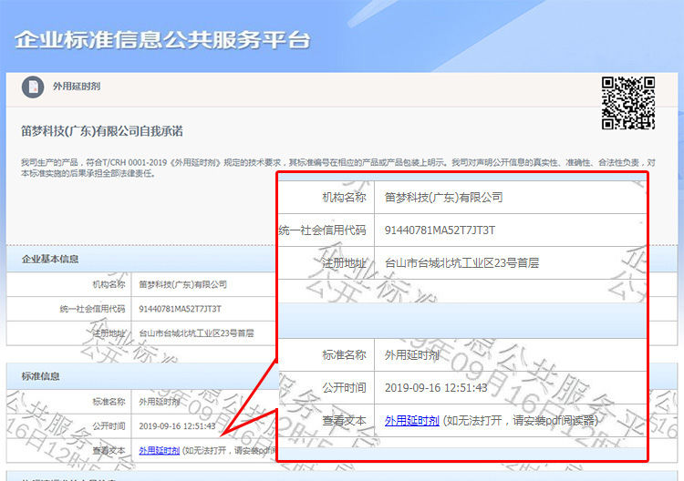Click the 统一社会信用代码 label in small table

pyautogui.click(x=92, y=309)
